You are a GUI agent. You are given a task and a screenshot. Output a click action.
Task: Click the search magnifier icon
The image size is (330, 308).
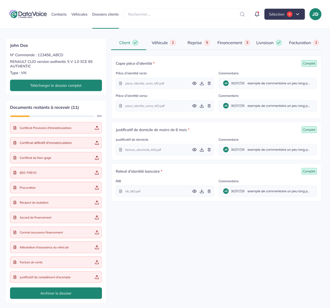tap(242, 14)
